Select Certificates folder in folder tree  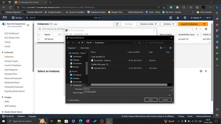tap(77, 56)
